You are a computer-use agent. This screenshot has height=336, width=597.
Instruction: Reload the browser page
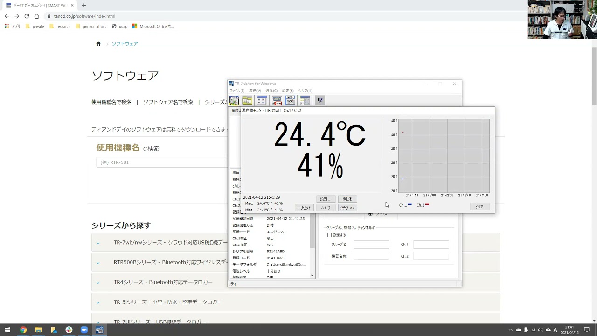pos(27,16)
